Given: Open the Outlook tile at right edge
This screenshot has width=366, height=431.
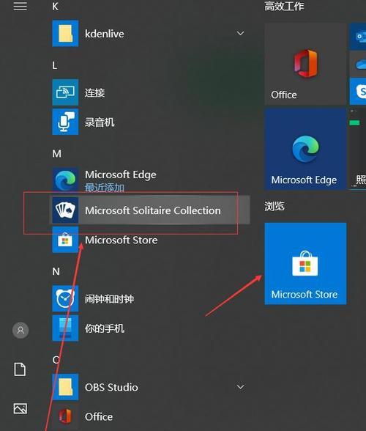Looking at the screenshot, I should (x=358, y=37).
